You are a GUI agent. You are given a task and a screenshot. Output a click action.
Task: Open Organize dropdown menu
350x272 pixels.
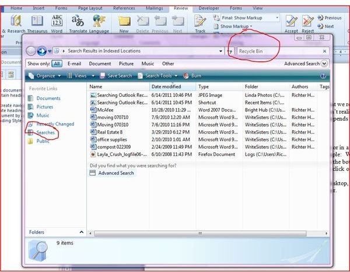tap(45, 76)
